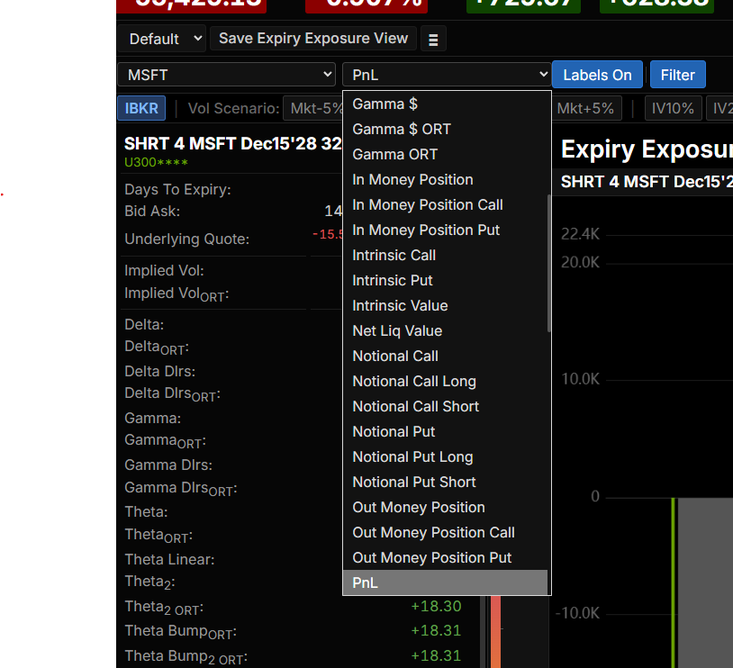Select the highlighted PnL option
733x668 pixels.
445,582
